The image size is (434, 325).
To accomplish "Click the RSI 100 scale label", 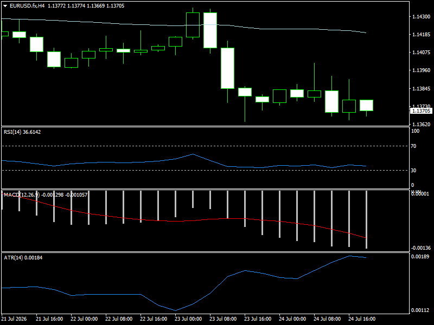I will (x=415, y=131).
